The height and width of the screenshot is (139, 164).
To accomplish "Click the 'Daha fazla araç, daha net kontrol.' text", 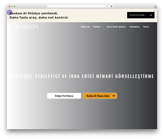I will click(39, 17).
